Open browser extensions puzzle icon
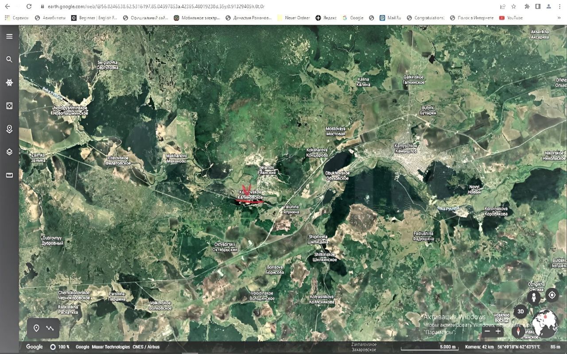The width and height of the screenshot is (567, 354). [x=527, y=7]
